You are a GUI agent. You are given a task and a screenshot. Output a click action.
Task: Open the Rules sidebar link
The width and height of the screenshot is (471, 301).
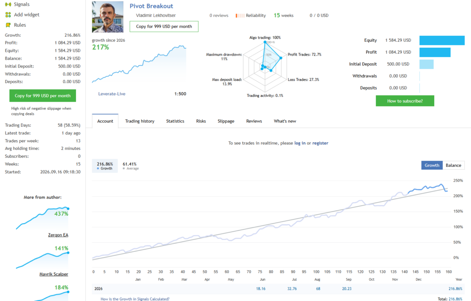[20, 25]
